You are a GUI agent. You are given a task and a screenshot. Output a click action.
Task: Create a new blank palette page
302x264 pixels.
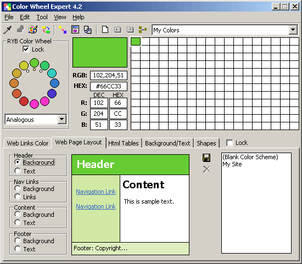tap(105, 30)
